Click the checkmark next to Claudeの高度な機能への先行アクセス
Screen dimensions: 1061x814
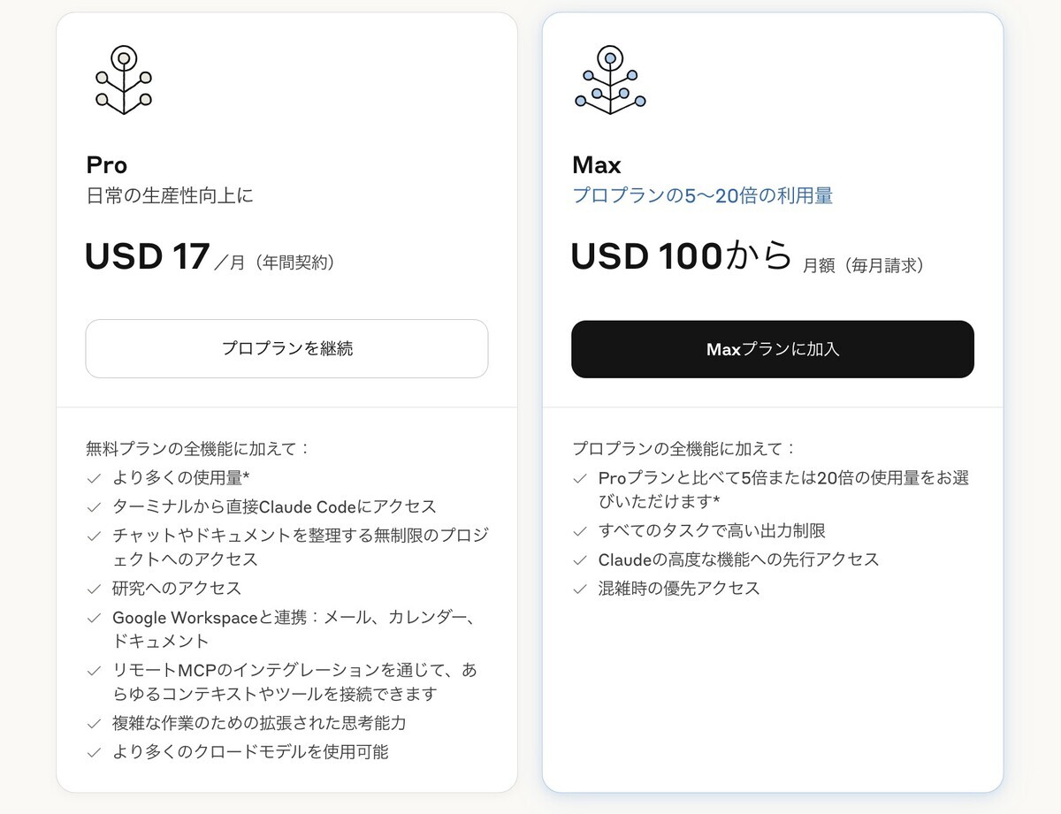point(583,559)
